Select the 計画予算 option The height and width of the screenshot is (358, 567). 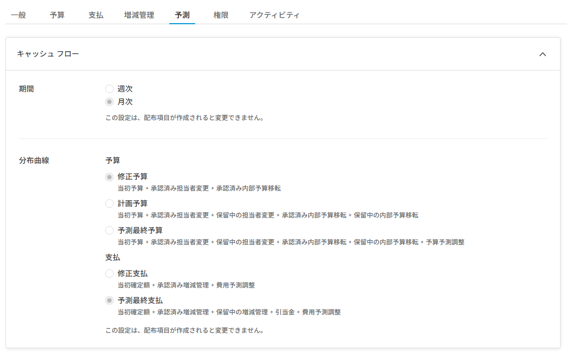pyautogui.click(x=110, y=203)
